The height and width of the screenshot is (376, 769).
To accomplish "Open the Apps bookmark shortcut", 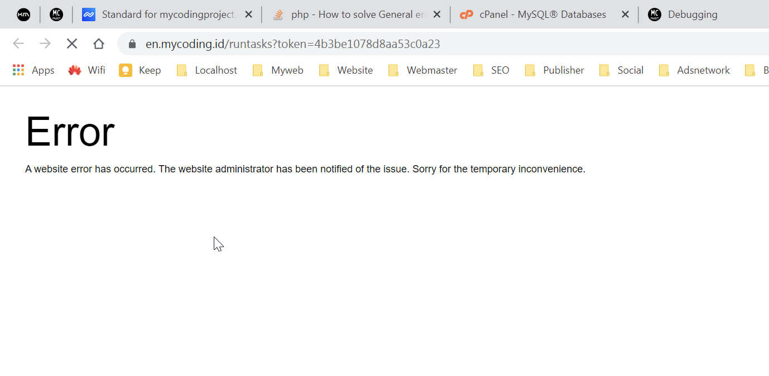I will click(x=33, y=70).
